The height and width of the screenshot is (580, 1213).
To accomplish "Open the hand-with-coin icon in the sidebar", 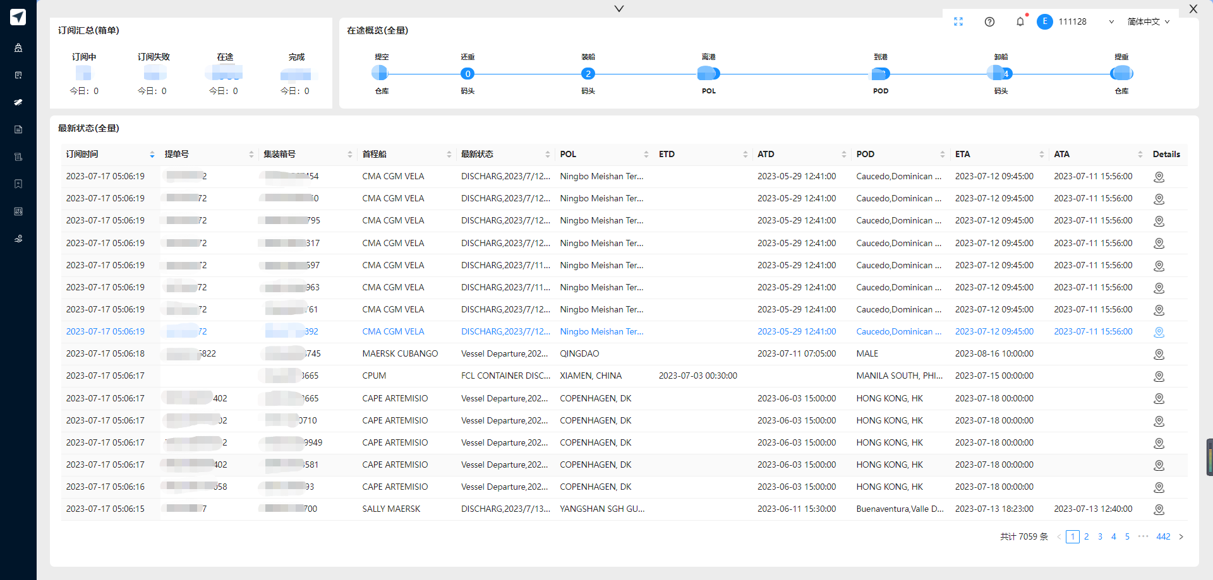I will [18, 239].
